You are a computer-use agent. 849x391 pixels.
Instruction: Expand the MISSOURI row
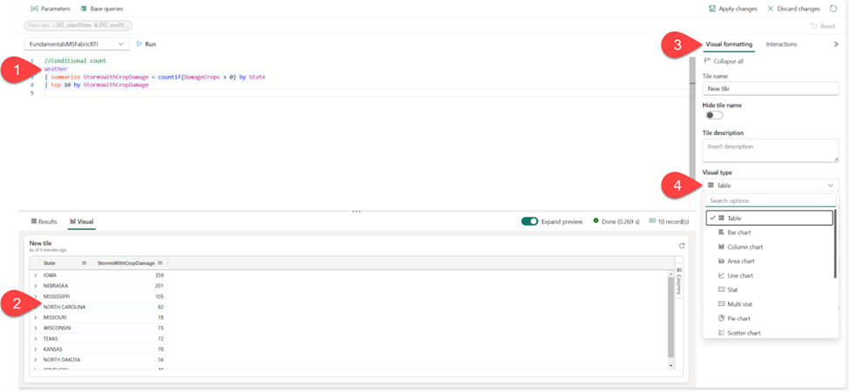tap(35, 317)
